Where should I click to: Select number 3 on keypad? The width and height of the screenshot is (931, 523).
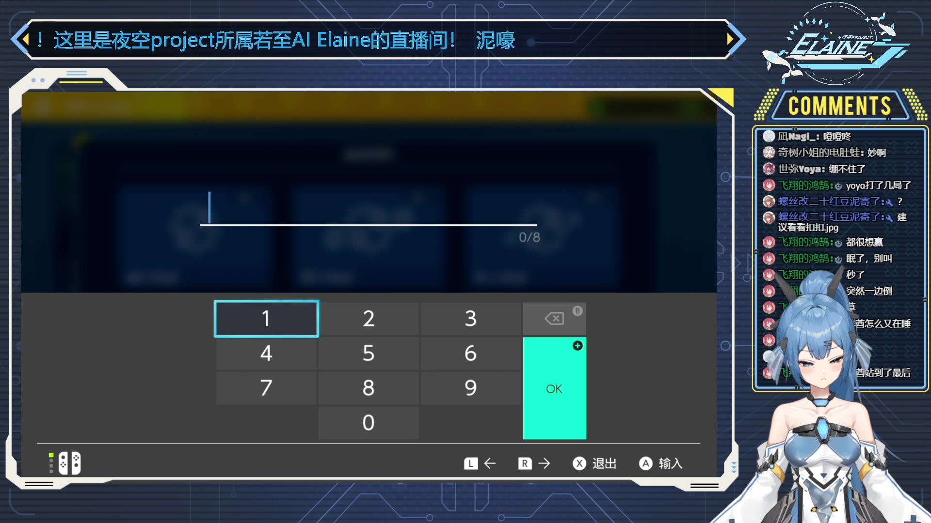(x=471, y=318)
